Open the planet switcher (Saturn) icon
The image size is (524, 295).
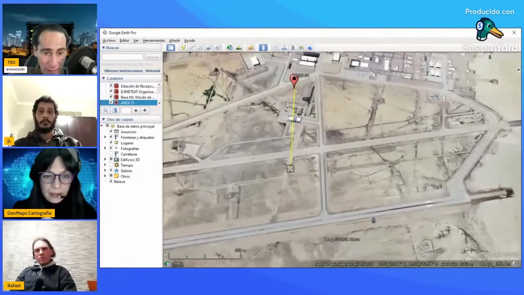pyautogui.click(x=251, y=48)
